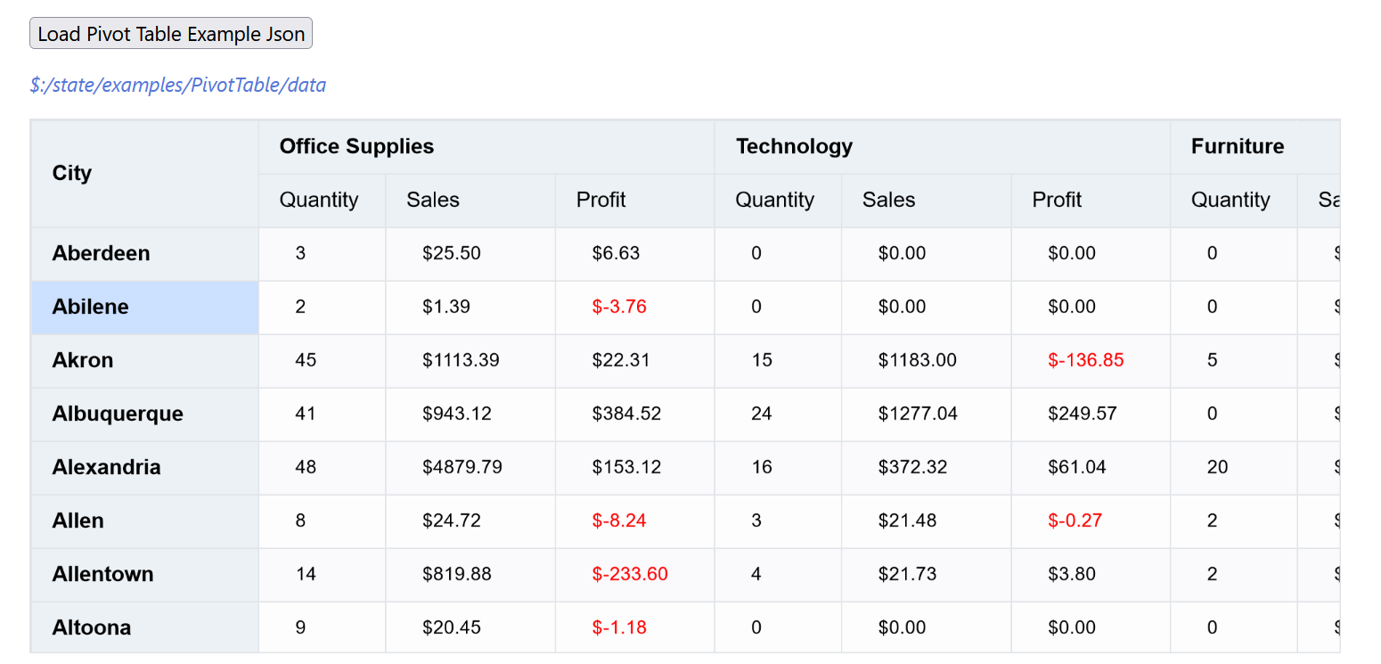Click Profit header under Office Supplies

point(601,200)
